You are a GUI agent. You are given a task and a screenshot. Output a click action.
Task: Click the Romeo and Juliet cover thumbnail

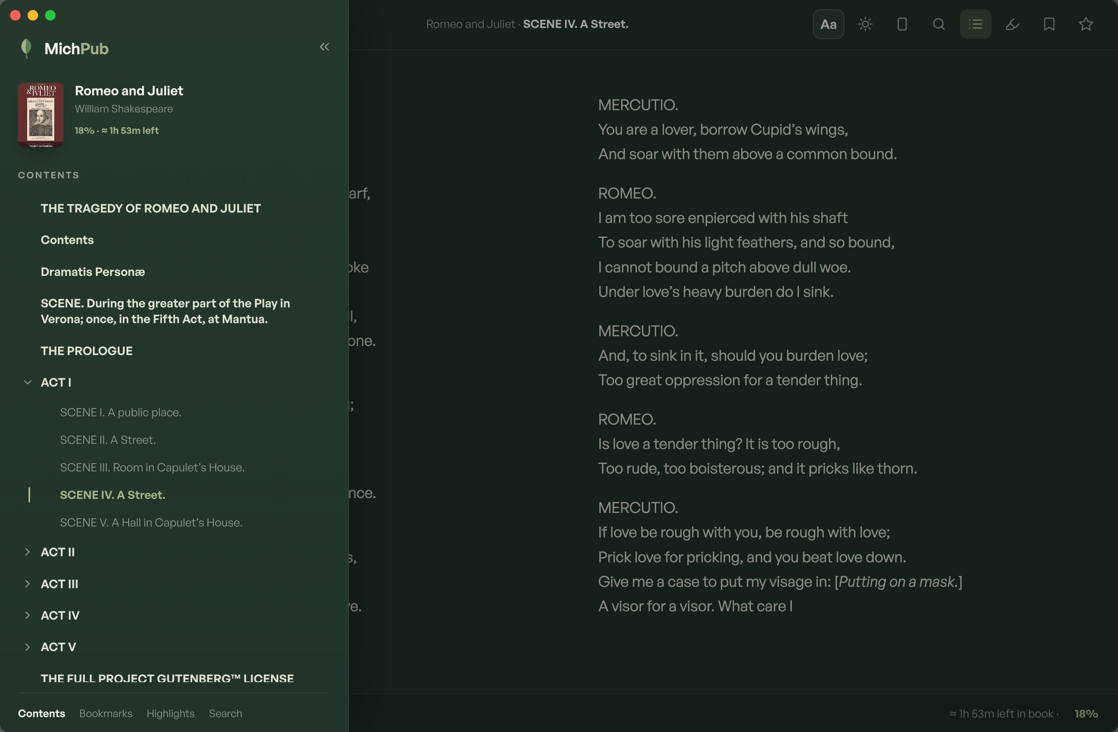tap(40, 115)
